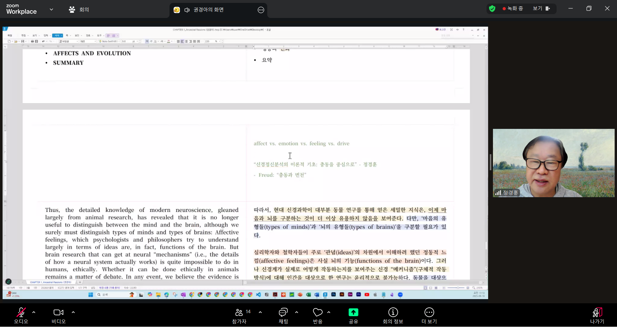Click the 정경훈 participant video thumbnail
Image resolution: width=617 pixels, height=327 pixels.
pyautogui.click(x=554, y=163)
